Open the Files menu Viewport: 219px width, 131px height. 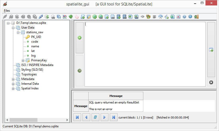click(7, 11)
